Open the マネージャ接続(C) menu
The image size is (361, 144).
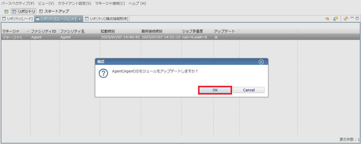(110, 3)
